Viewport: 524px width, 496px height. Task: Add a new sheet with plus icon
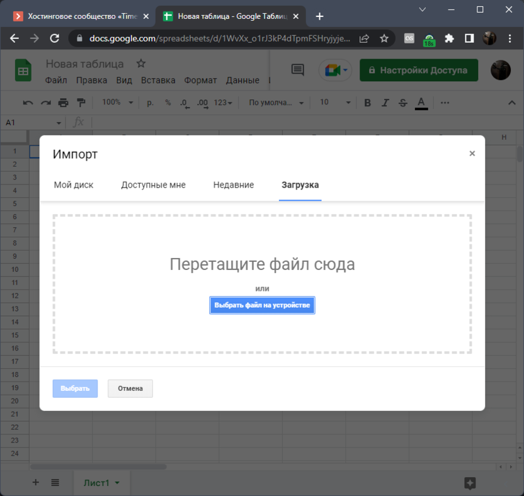(35, 482)
